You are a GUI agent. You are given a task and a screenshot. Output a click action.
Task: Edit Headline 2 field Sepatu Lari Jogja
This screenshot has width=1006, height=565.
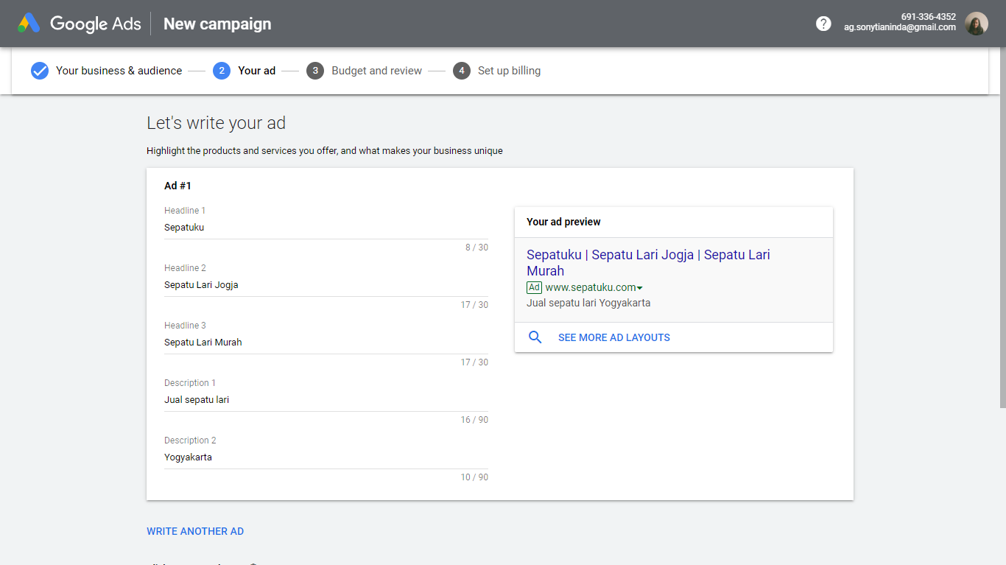click(x=326, y=285)
